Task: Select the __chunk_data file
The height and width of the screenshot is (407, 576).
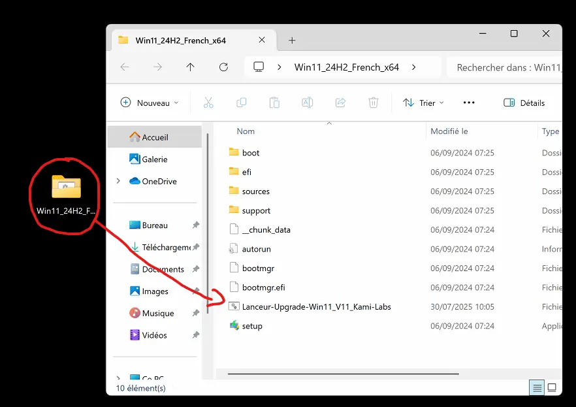Action: pyautogui.click(x=266, y=229)
